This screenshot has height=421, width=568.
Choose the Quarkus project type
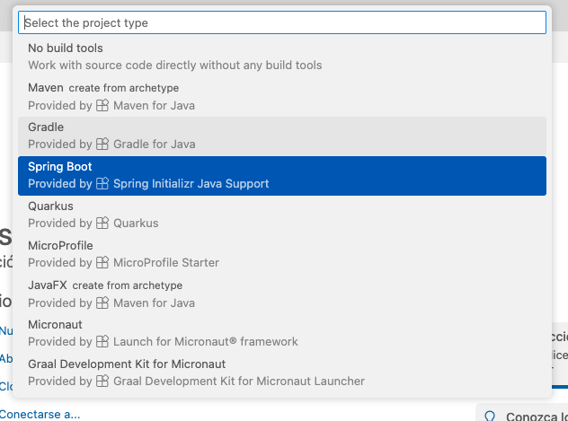[x=282, y=215]
